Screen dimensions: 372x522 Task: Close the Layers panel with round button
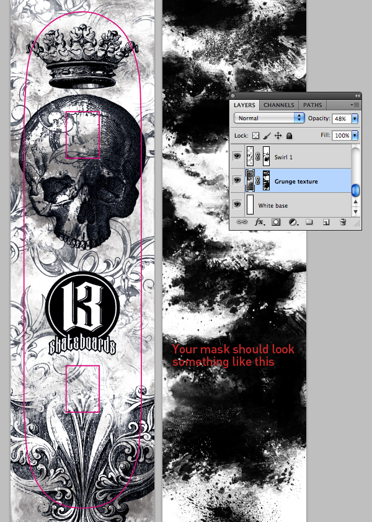click(232, 96)
